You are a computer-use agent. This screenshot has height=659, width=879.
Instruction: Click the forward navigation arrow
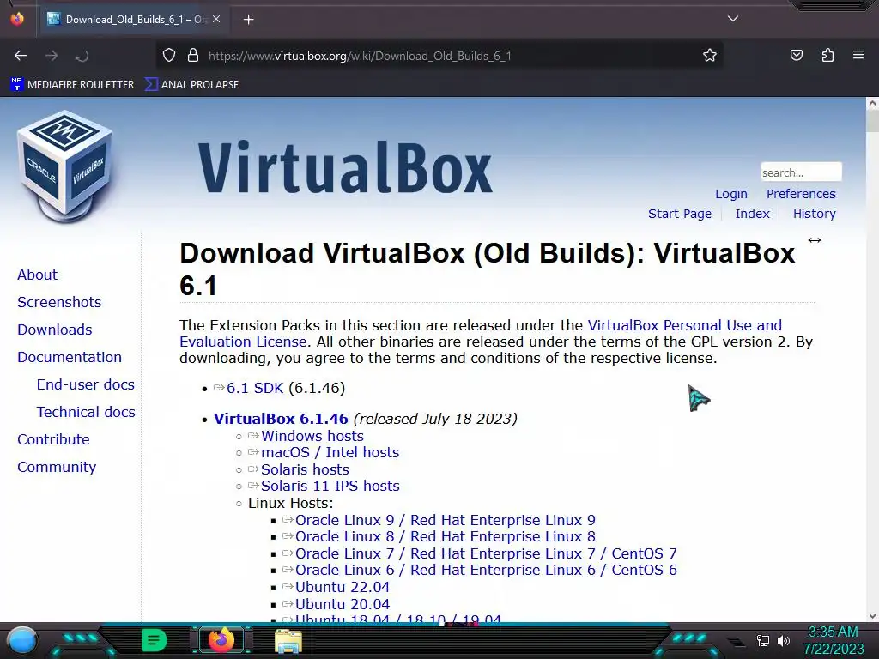pos(52,56)
